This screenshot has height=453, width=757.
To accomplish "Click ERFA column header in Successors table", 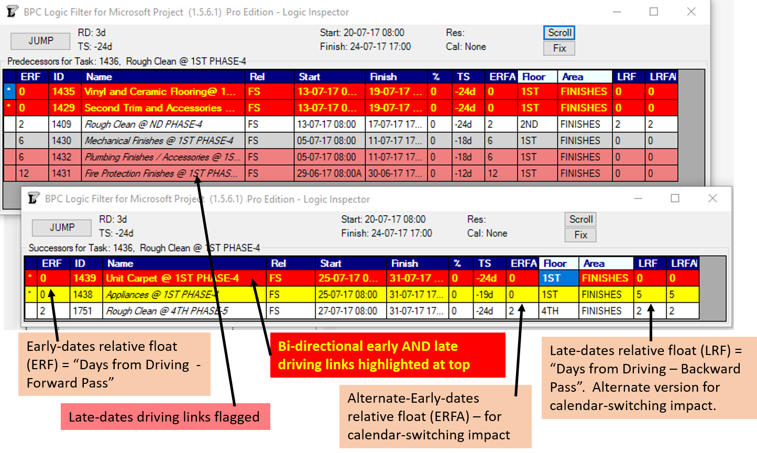I will [522, 263].
